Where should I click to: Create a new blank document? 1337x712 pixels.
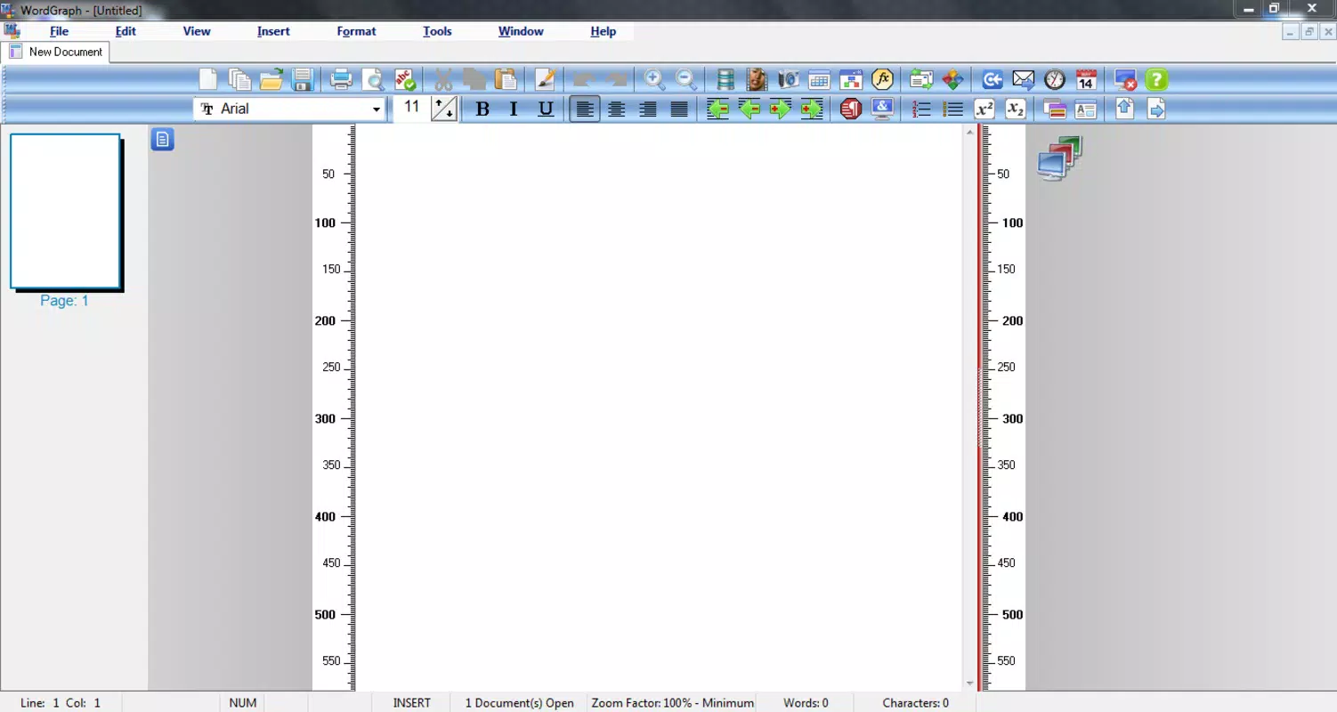click(x=208, y=79)
